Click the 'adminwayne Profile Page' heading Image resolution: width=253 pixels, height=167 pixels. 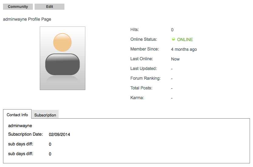click(27, 19)
